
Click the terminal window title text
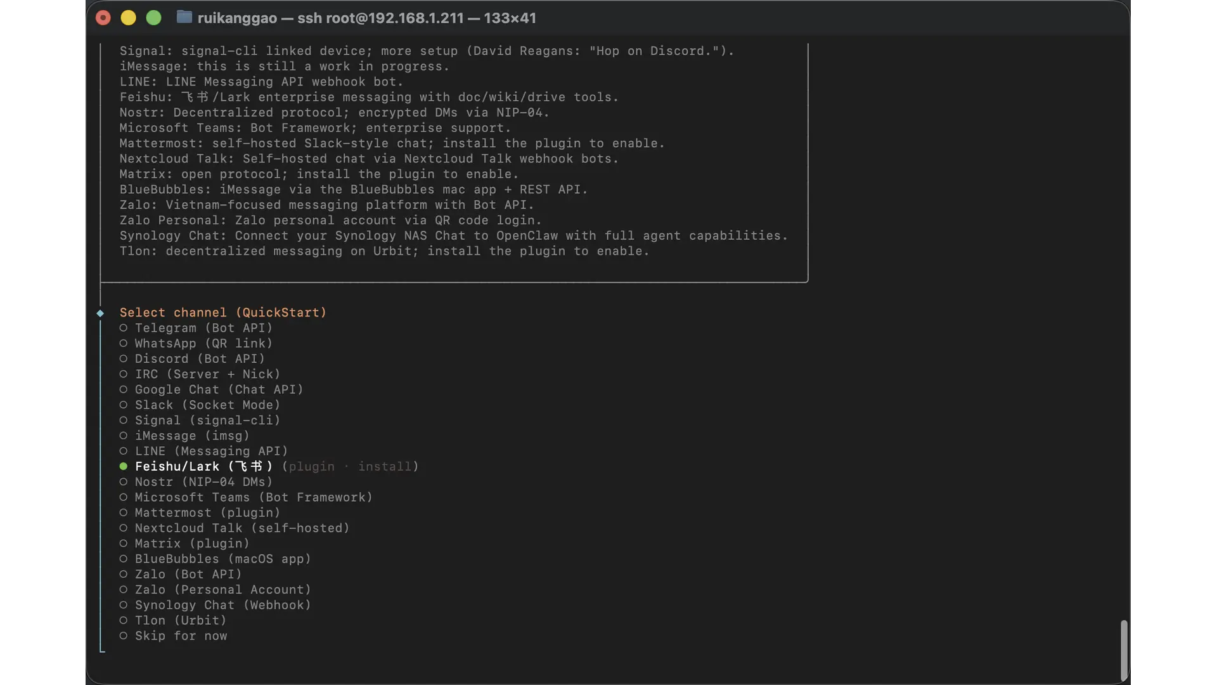[x=366, y=18]
